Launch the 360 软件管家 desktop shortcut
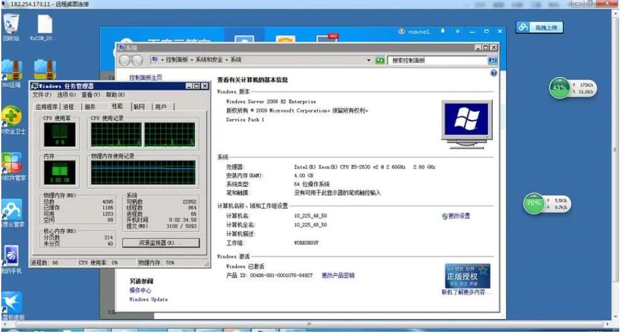 tap(11, 162)
